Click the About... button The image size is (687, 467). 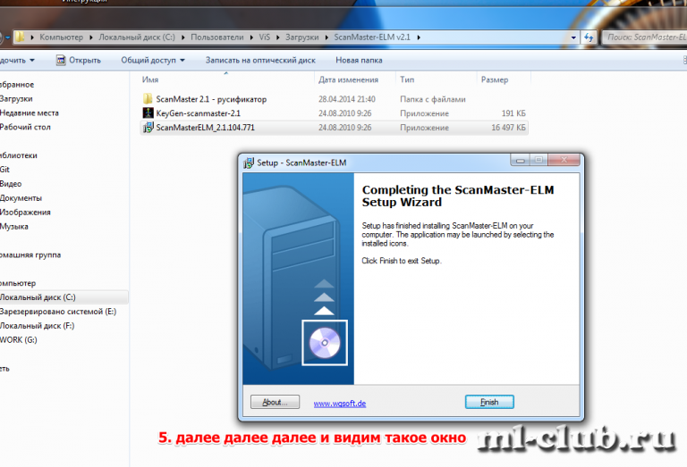pos(275,403)
